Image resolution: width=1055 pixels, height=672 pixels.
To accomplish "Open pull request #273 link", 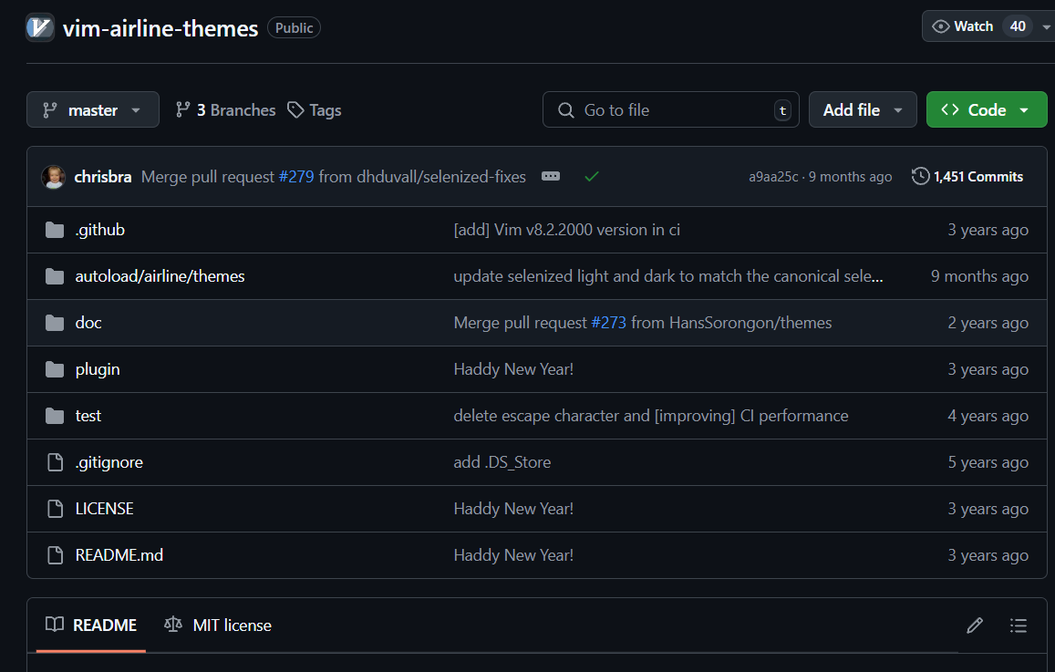I will coord(608,323).
